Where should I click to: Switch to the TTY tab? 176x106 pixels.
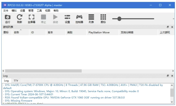16,81
